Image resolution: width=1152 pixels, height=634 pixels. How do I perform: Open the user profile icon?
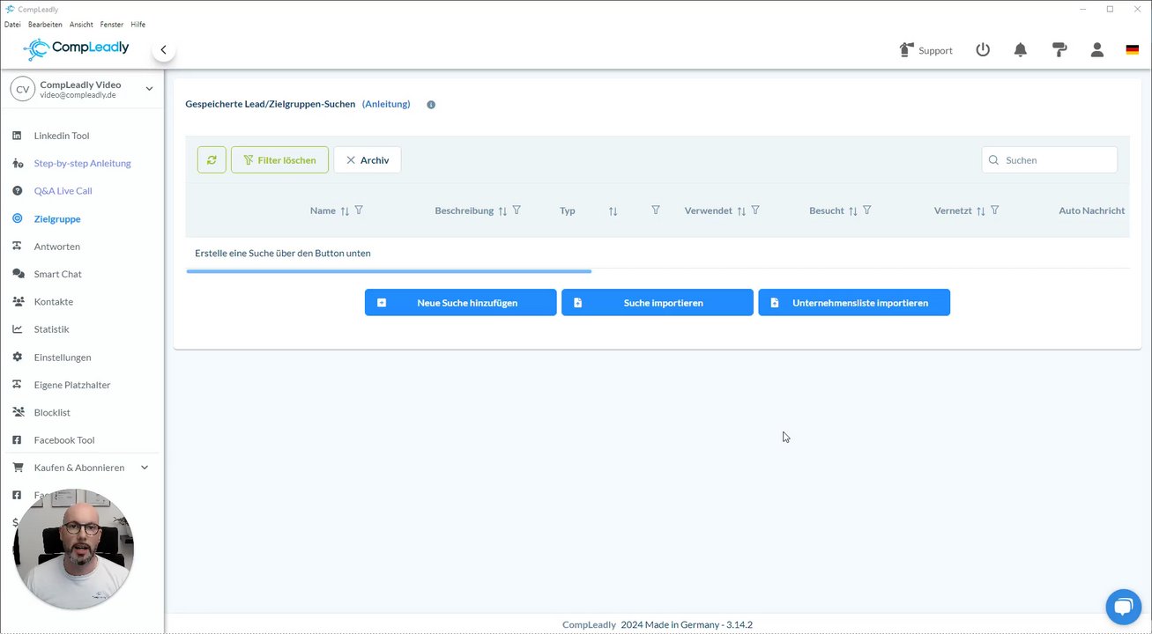[1097, 50]
